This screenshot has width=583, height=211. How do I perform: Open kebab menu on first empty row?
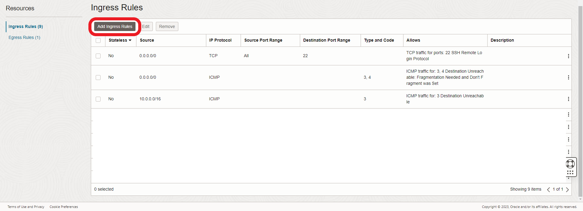(568, 115)
